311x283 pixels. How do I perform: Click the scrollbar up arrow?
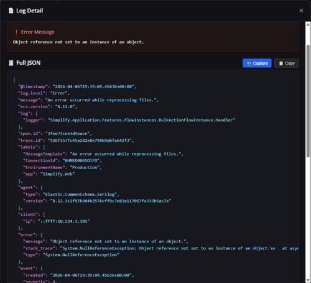pos(308,24)
